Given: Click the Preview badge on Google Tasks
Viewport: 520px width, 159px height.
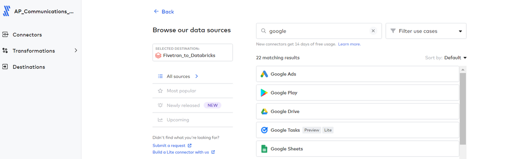Looking at the screenshot, I should click(312, 130).
